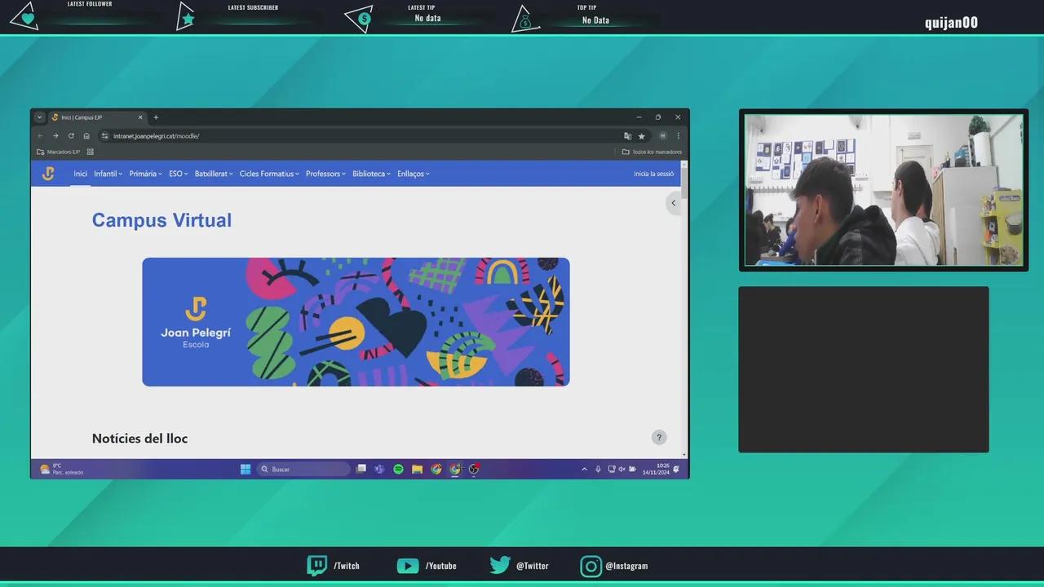Click the translate page icon
Screen dimensions: 1044x587
coord(627,136)
